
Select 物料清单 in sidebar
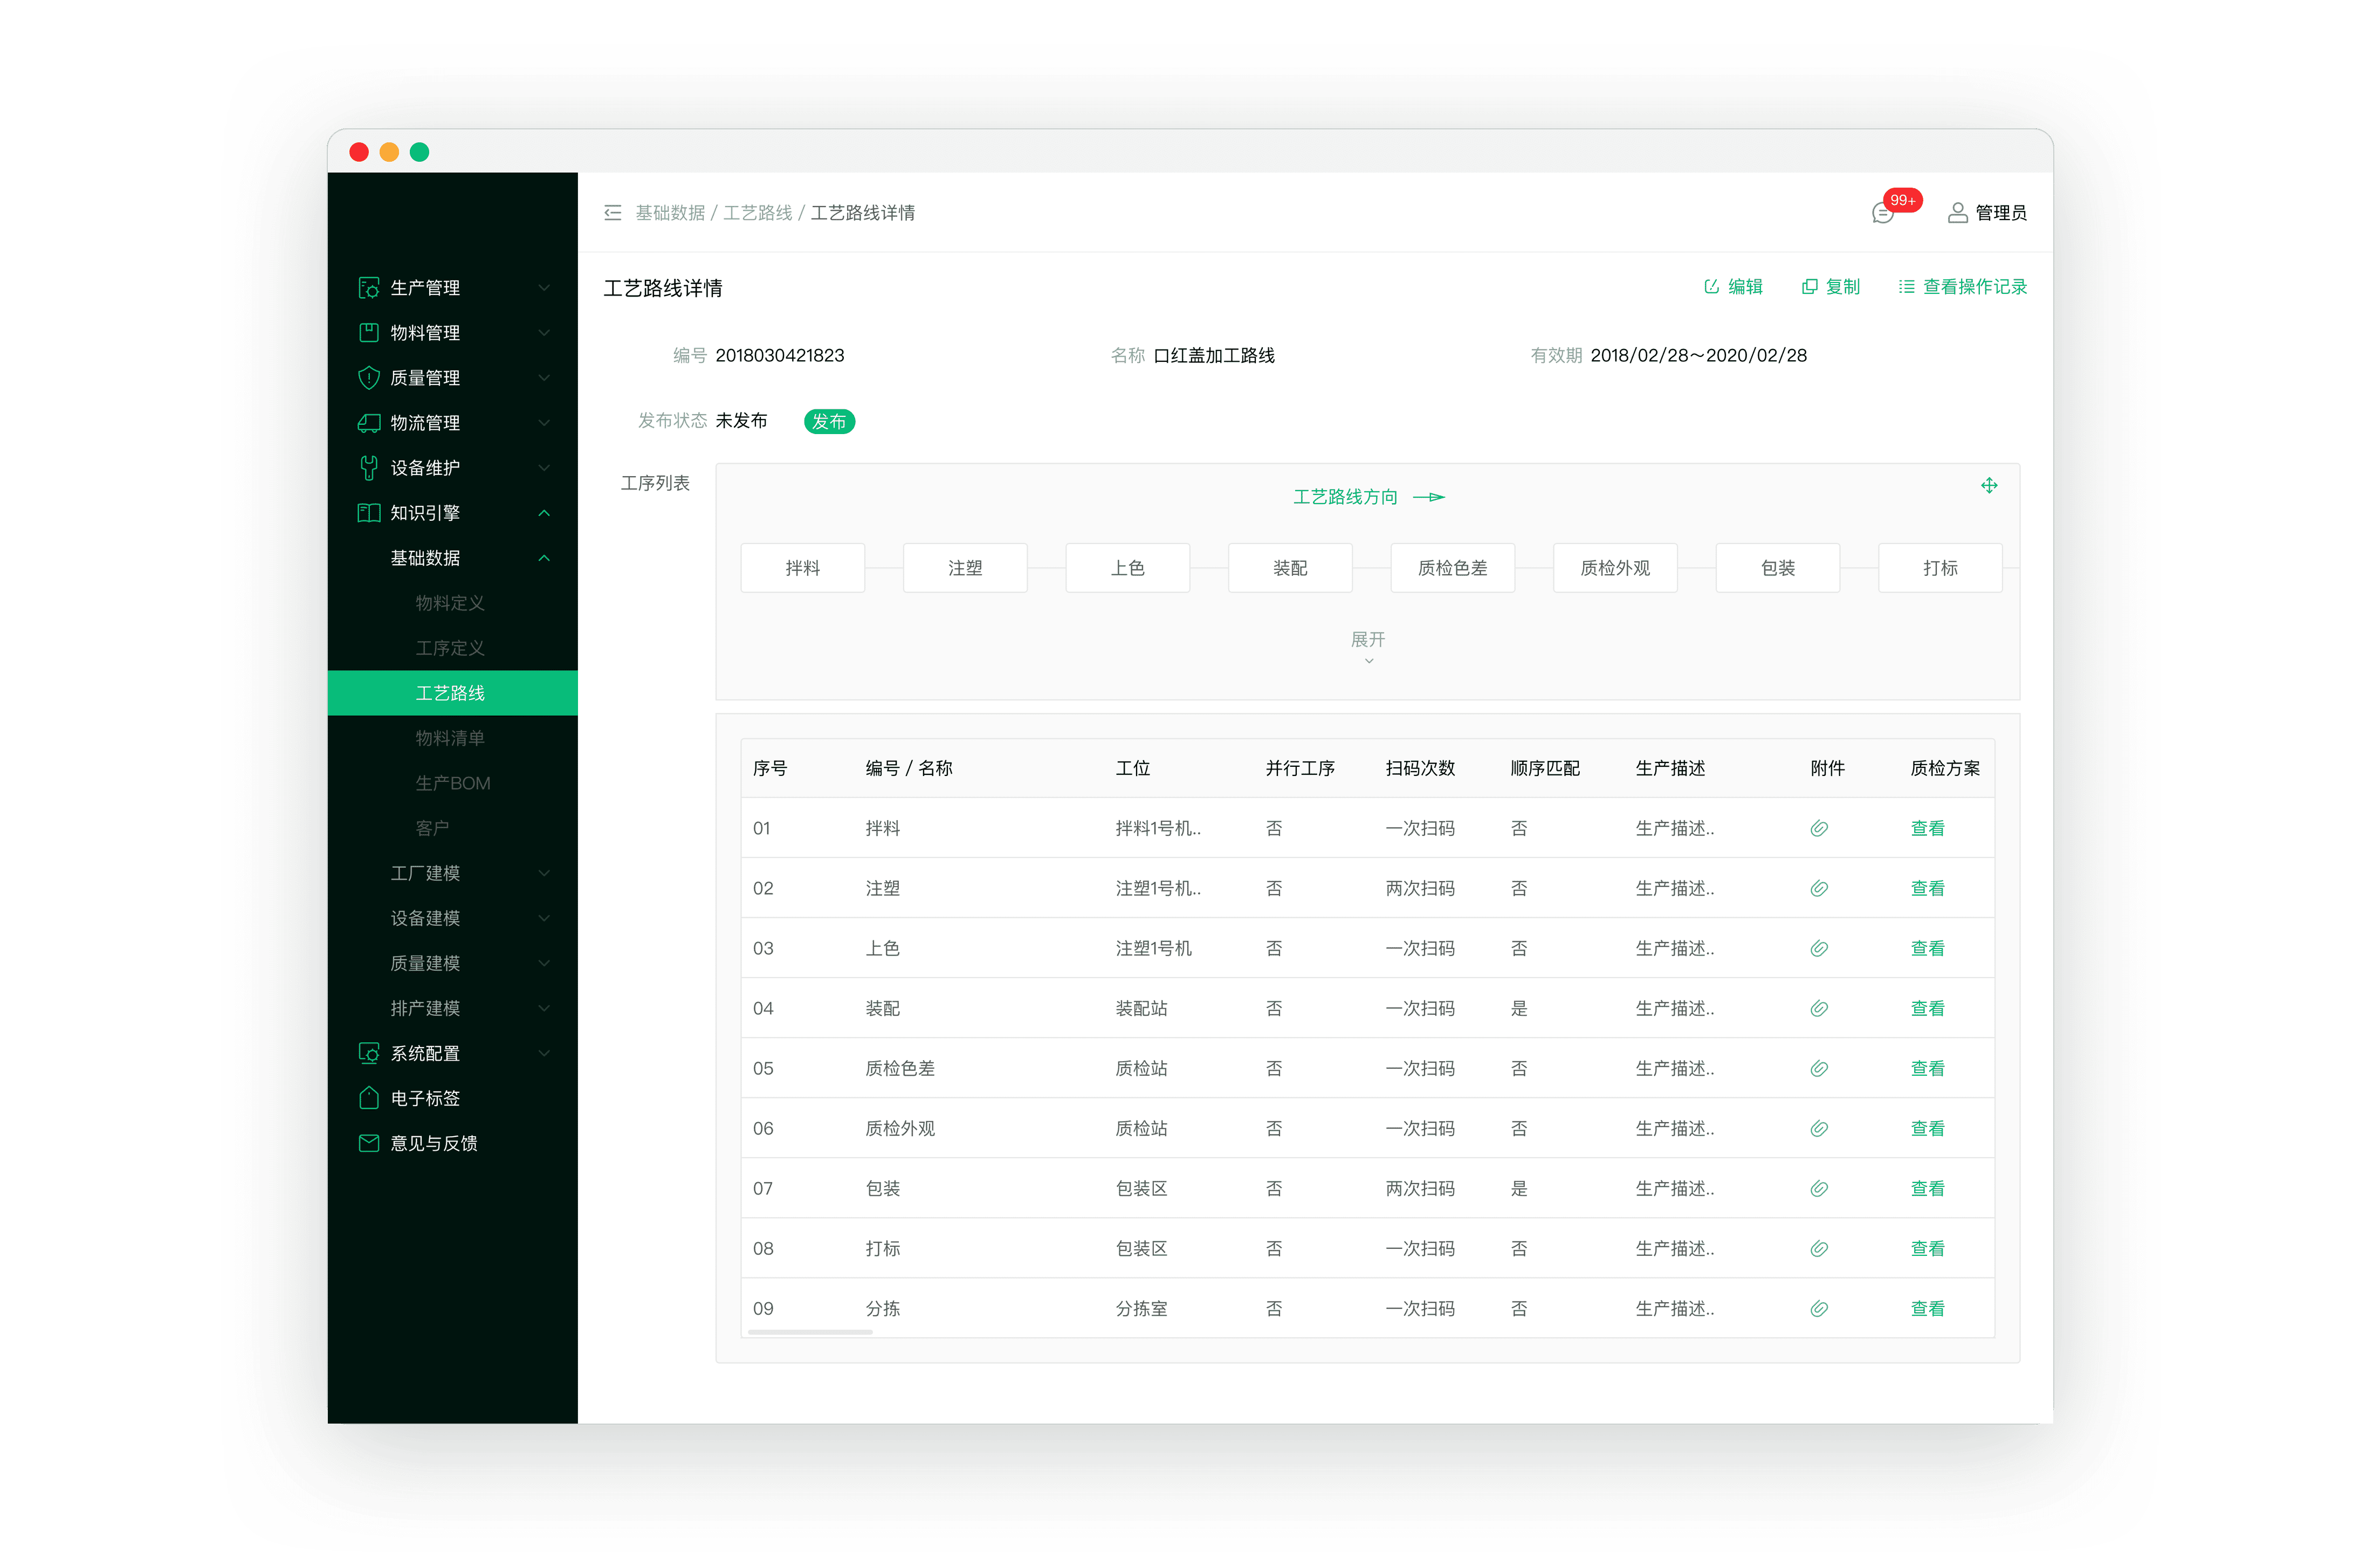450,738
